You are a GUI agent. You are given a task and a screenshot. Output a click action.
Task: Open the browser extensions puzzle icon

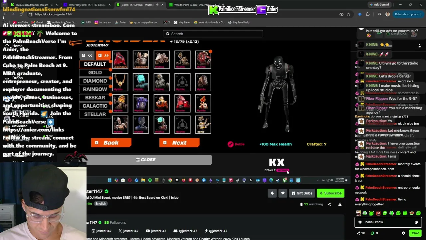coord(368,14)
